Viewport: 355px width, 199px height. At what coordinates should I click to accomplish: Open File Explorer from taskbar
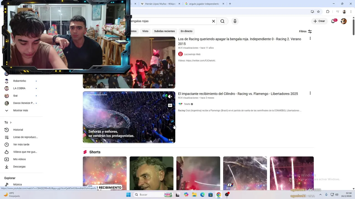click(194, 195)
